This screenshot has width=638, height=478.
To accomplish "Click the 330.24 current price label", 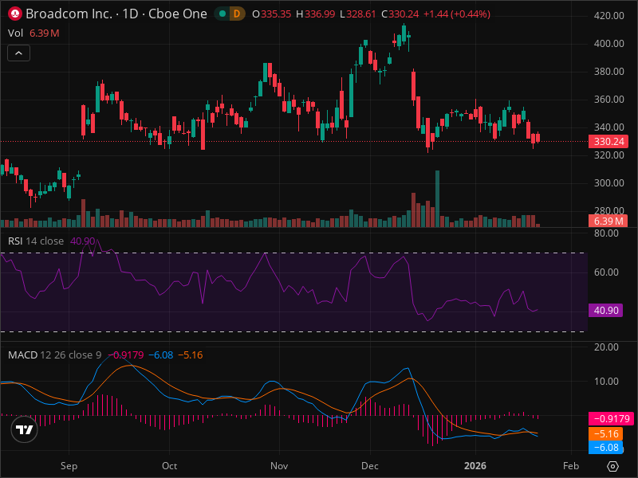I will (x=608, y=142).
